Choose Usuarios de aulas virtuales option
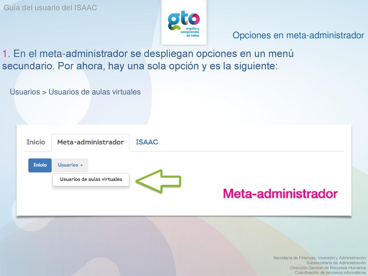This screenshot has width=368, height=276. 91,179
